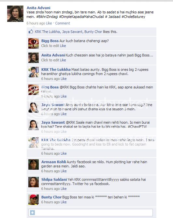Click KRK The Lukkha avatar on Maat batao comment
The height and width of the screenshot is (218, 173).
[x=34, y=72]
